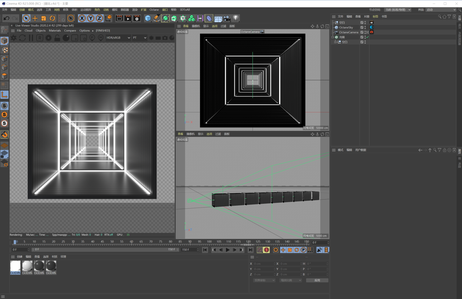Open the 3DToAll menu

(x=185, y=10)
